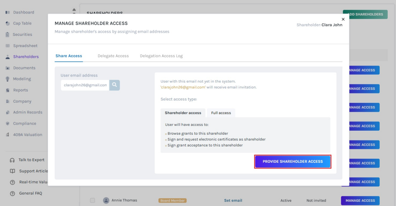Click the user email address field
The image size is (396, 206).
(x=85, y=85)
